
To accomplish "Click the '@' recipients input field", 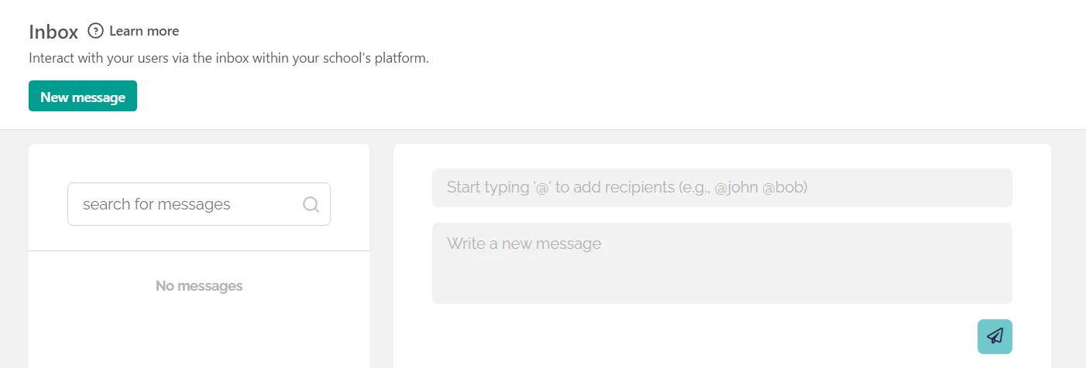I will pos(721,188).
